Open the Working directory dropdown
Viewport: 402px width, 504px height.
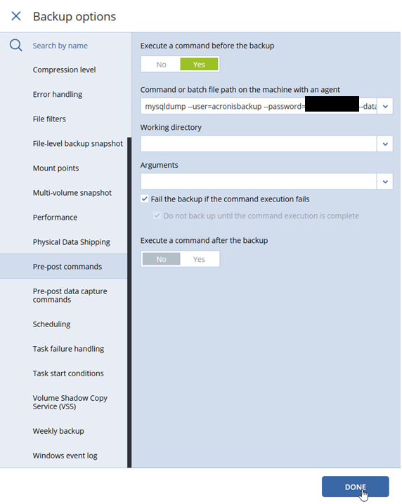(x=385, y=144)
